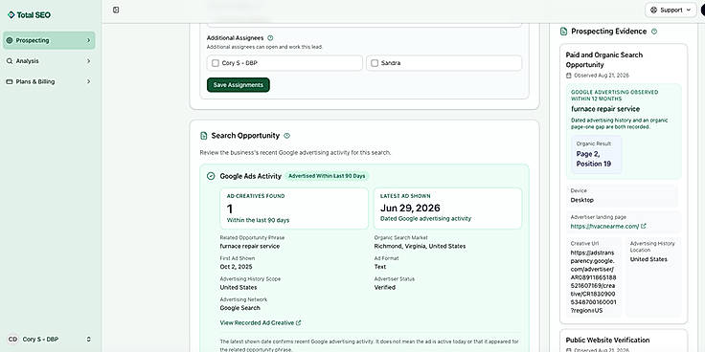The height and width of the screenshot is (352, 705).
Task: Click United States under Advertising History Scope
Action: coord(239,287)
